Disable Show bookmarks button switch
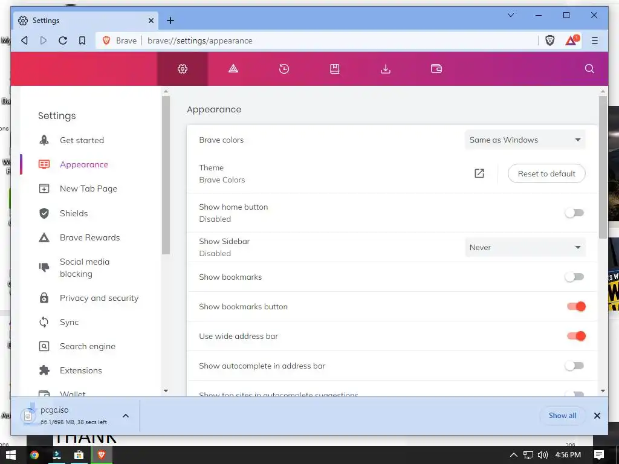The image size is (619, 464). point(576,306)
